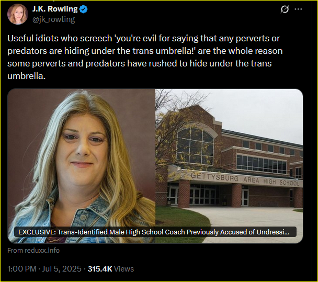Click the 'Views' label
This screenshot has width=318, height=282.
coord(124,269)
